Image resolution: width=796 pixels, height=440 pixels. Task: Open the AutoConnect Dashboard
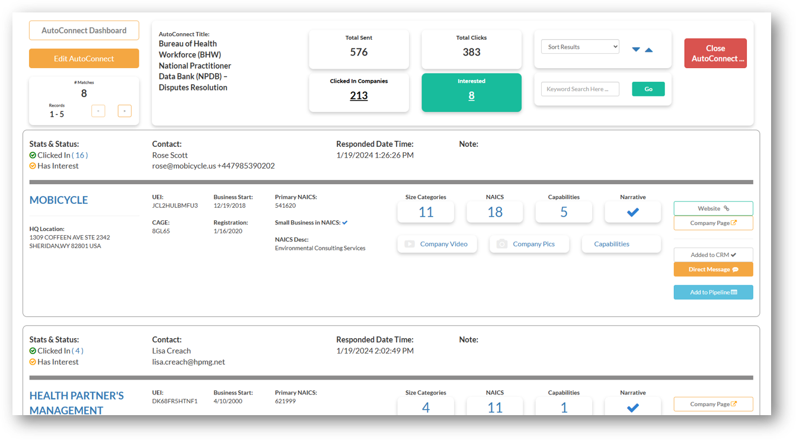(x=84, y=30)
